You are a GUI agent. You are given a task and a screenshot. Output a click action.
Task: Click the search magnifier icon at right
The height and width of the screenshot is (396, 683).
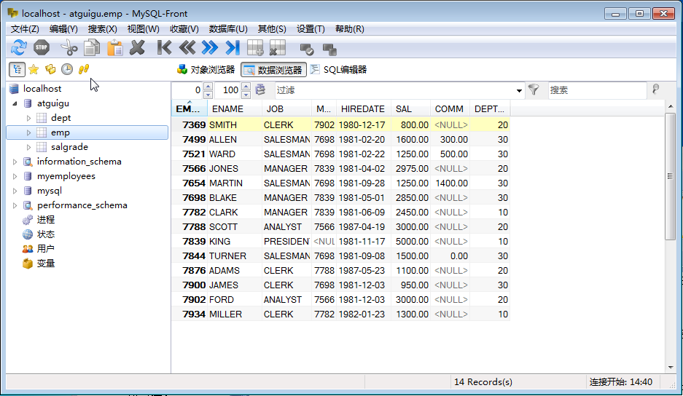click(655, 90)
